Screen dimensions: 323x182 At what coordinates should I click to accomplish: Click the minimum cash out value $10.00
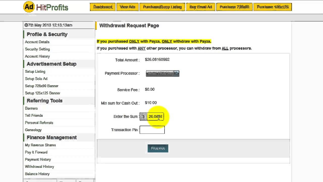click(151, 103)
